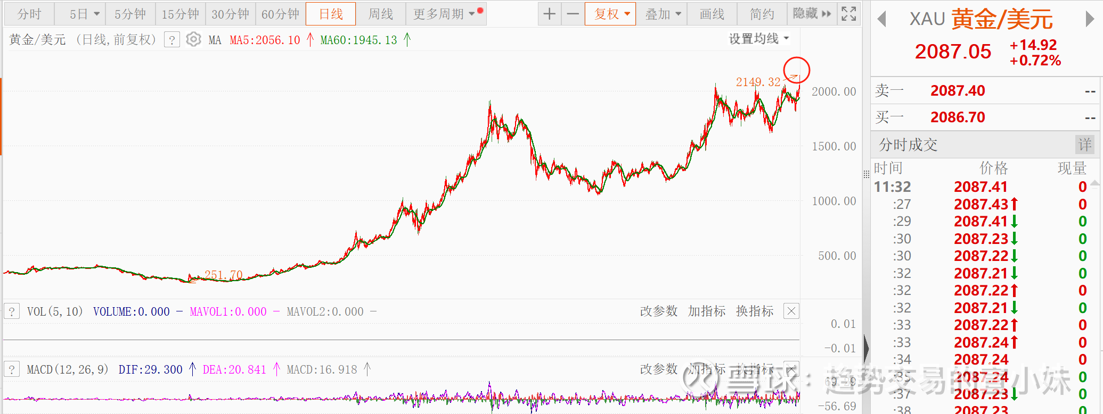Select the 5分钟 period tab

tap(130, 14)
